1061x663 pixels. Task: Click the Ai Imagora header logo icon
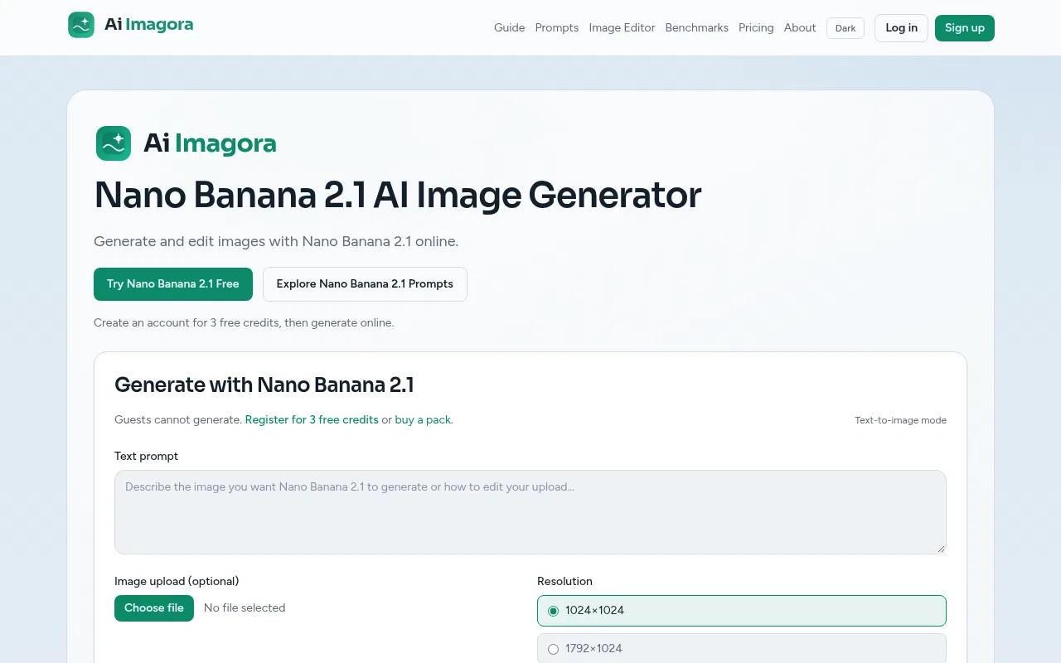tap(81, 25)
